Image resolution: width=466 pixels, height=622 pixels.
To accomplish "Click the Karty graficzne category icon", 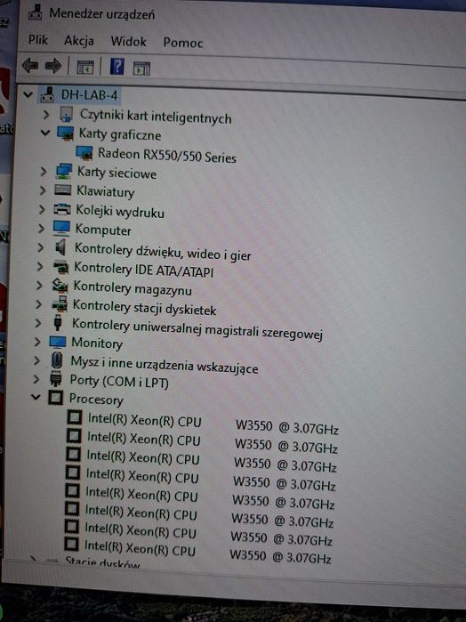I will point(66,133).
